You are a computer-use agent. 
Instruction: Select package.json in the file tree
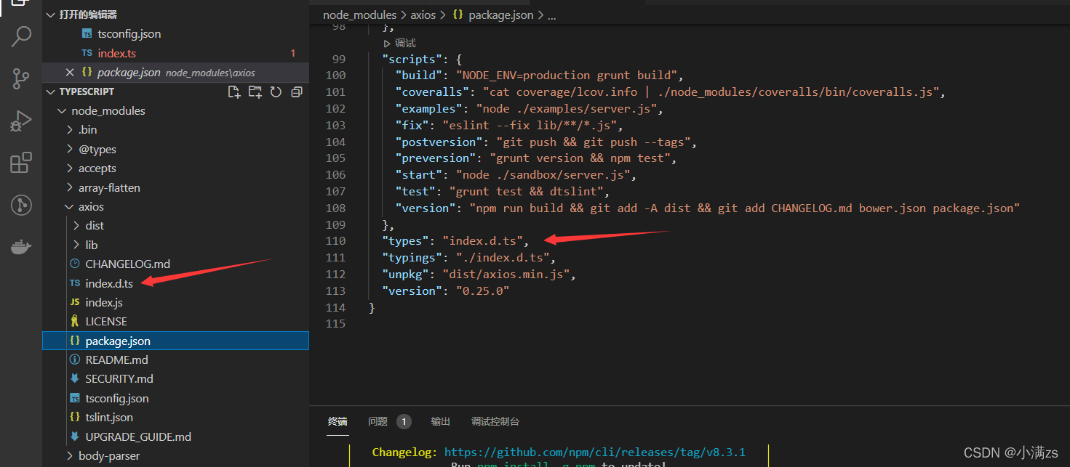(x=175, y=341)
